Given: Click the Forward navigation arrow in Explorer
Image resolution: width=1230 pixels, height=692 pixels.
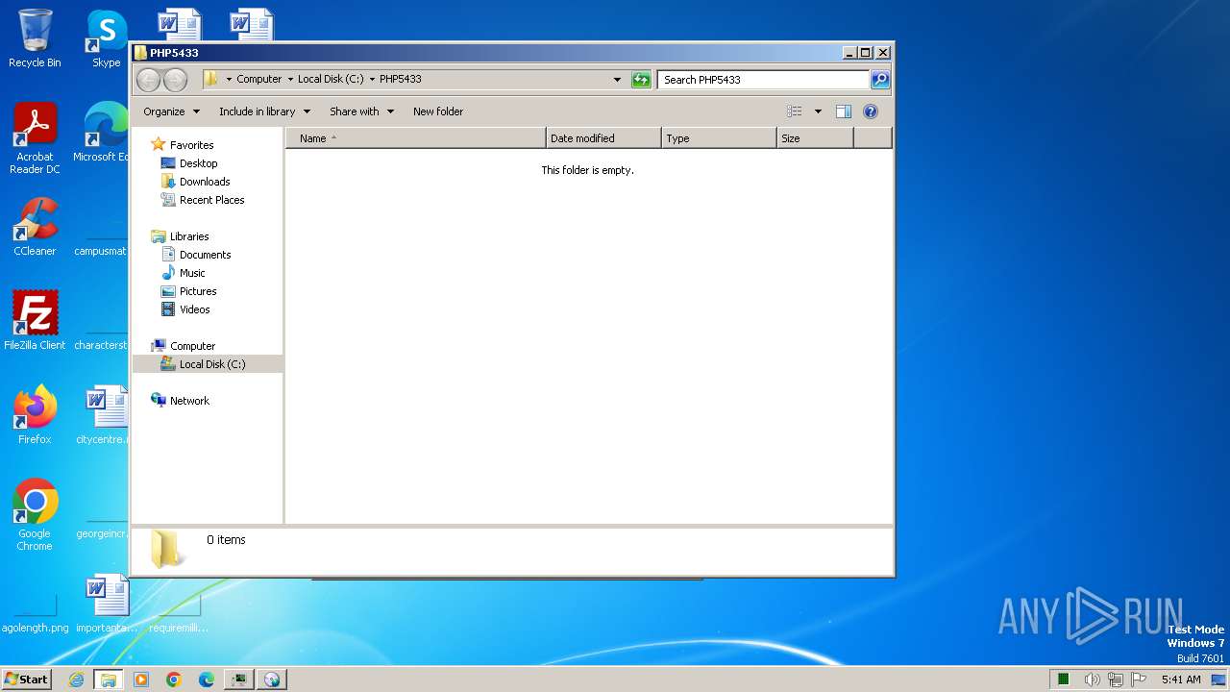Looking at the screenshot, I should (175, 80).
